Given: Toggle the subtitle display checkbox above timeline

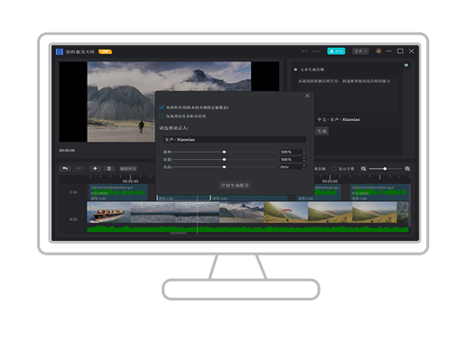Looking at the screenshot, I should click(334, 169).
